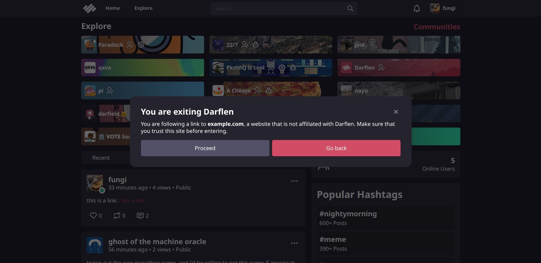
Task: Focus the Search input field
Action: coord(284,8)
